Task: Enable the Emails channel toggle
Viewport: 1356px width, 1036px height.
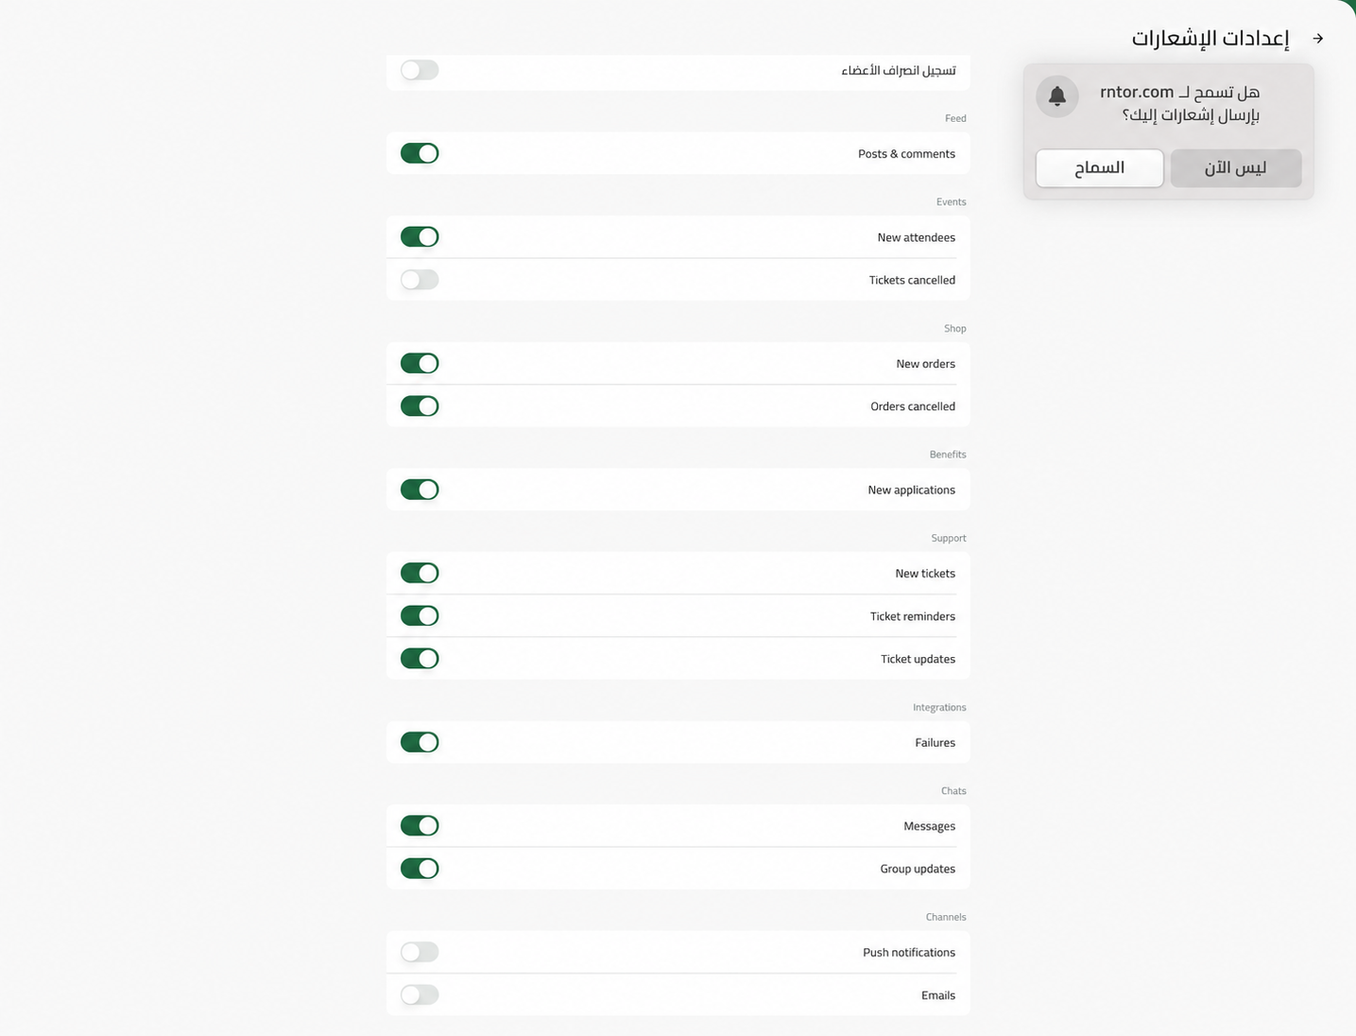Action: pos(420,995)
